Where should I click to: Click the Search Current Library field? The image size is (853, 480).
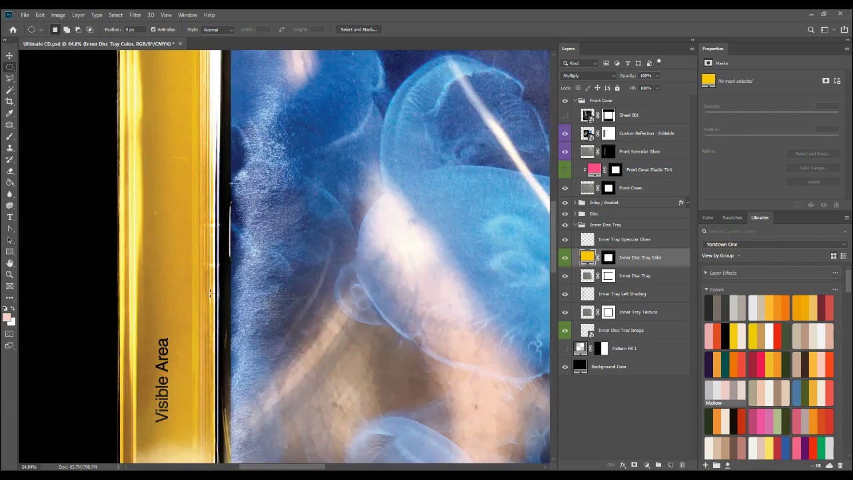[x=773, y=231]
